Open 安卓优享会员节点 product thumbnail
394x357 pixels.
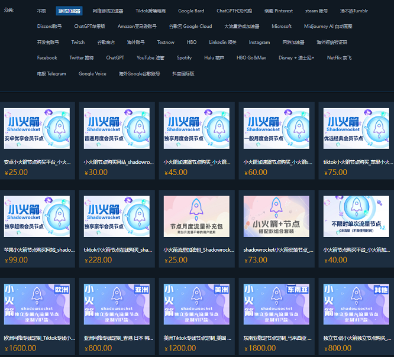pos(37,128)
